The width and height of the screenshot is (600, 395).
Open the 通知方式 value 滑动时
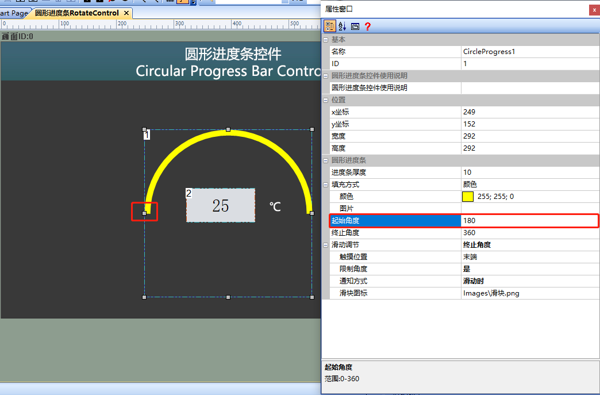tap(530, 281)
